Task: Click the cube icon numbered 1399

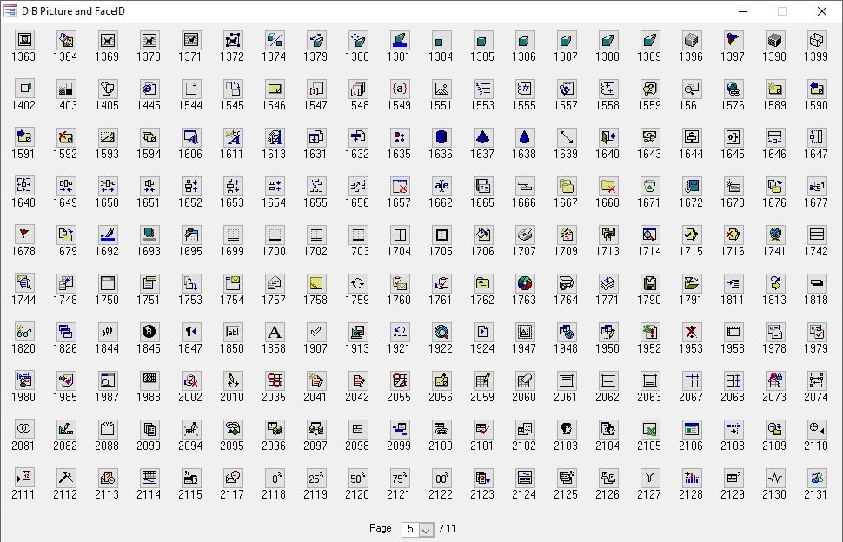Action: tap(816, 40)
